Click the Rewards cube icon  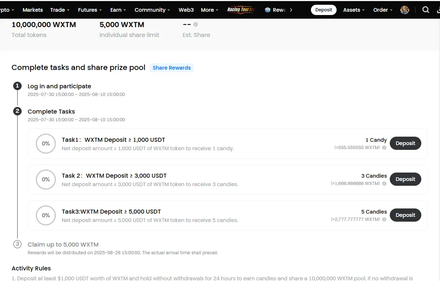268,10
